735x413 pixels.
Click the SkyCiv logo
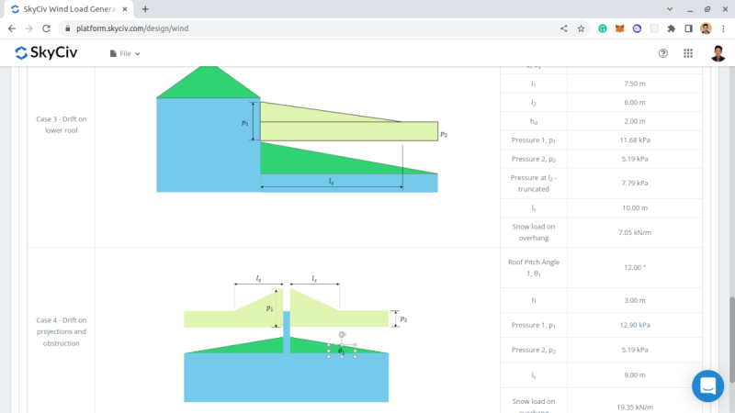pos(46,53)
